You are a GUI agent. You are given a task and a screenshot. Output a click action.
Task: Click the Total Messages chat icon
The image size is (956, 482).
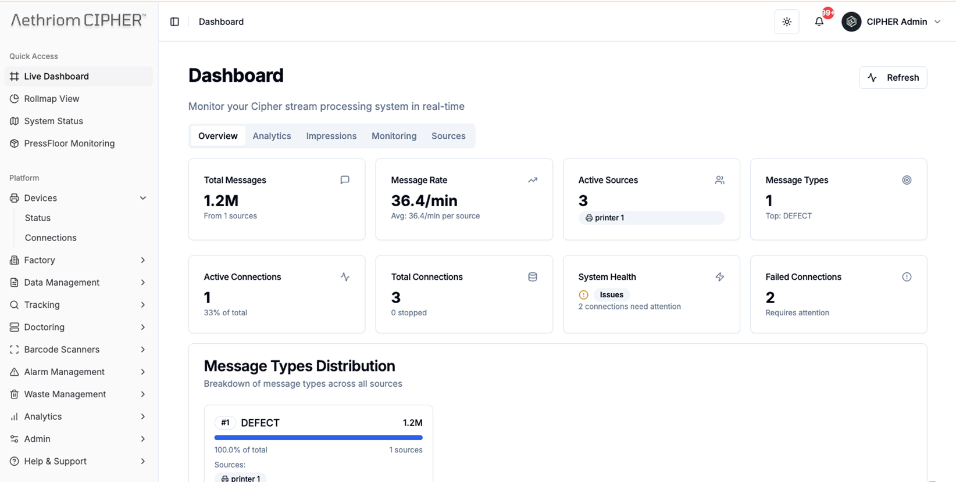click(345, 180)
